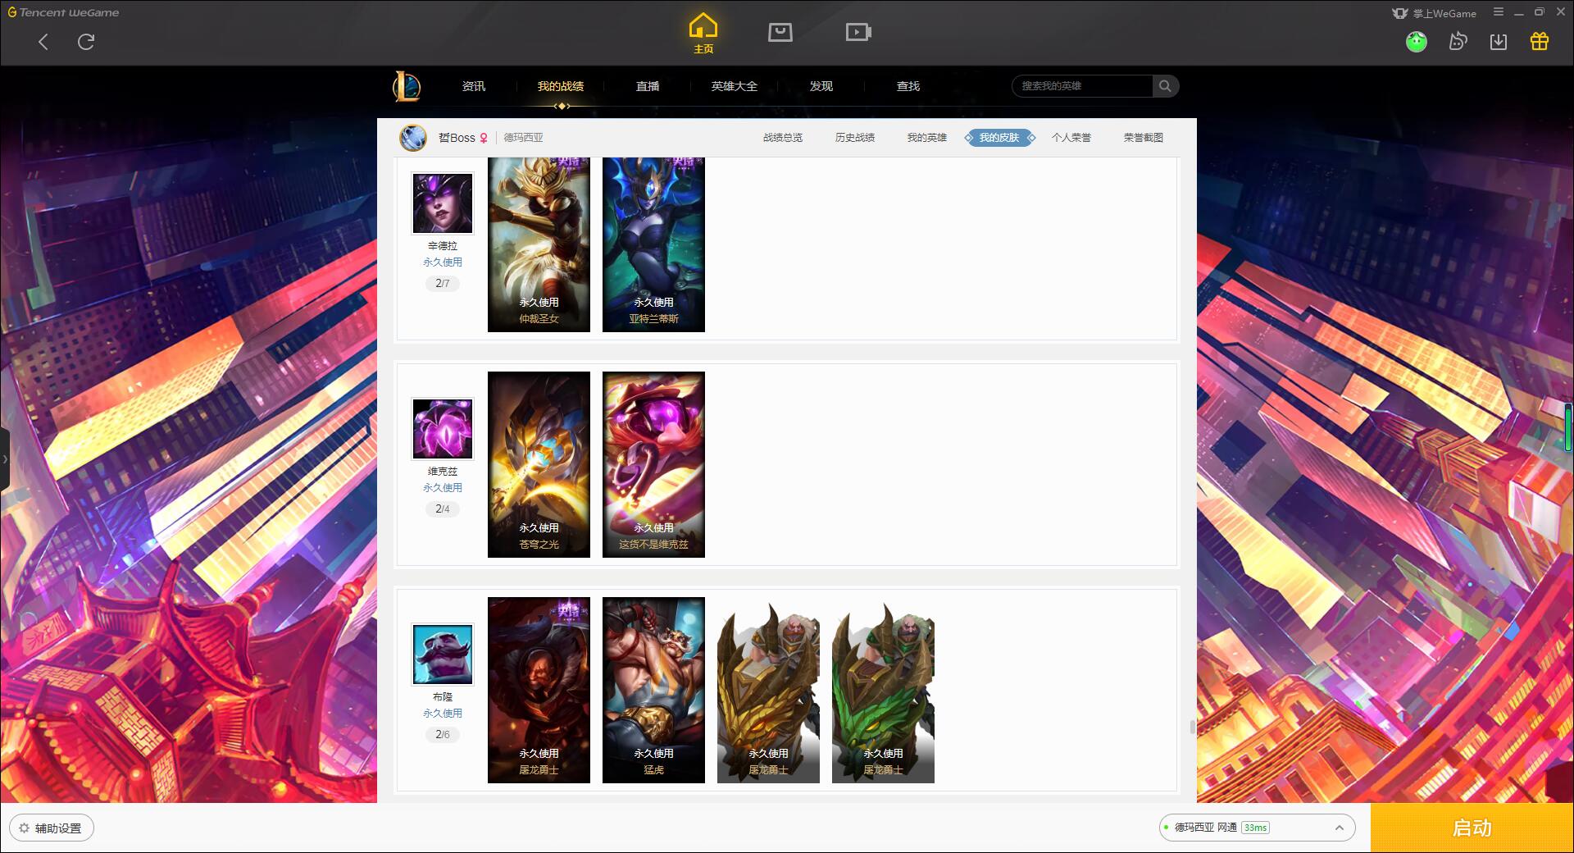Go back with the left arrow icon
This screenshot has height=853, width=1574.
pyautogui.click(x=43, y=42)
